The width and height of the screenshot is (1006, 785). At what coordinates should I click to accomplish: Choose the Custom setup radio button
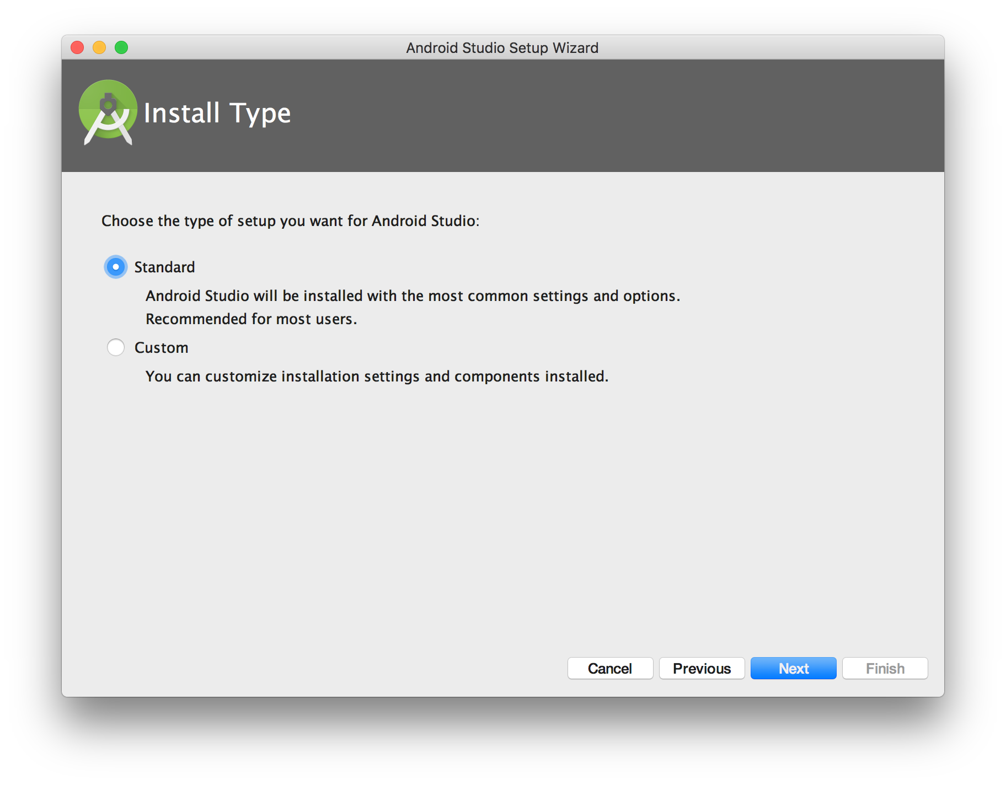(116, 348)
